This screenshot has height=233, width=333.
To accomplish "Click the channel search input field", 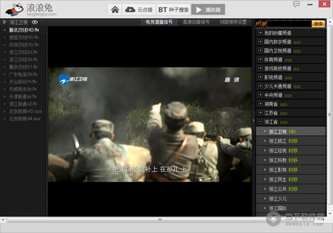I will pos(289,24).
